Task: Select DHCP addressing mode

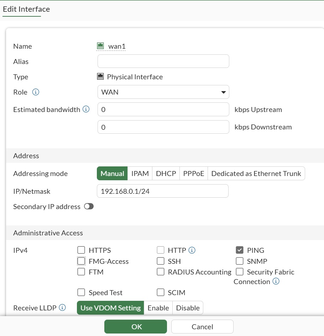Action: pos(166,174)
